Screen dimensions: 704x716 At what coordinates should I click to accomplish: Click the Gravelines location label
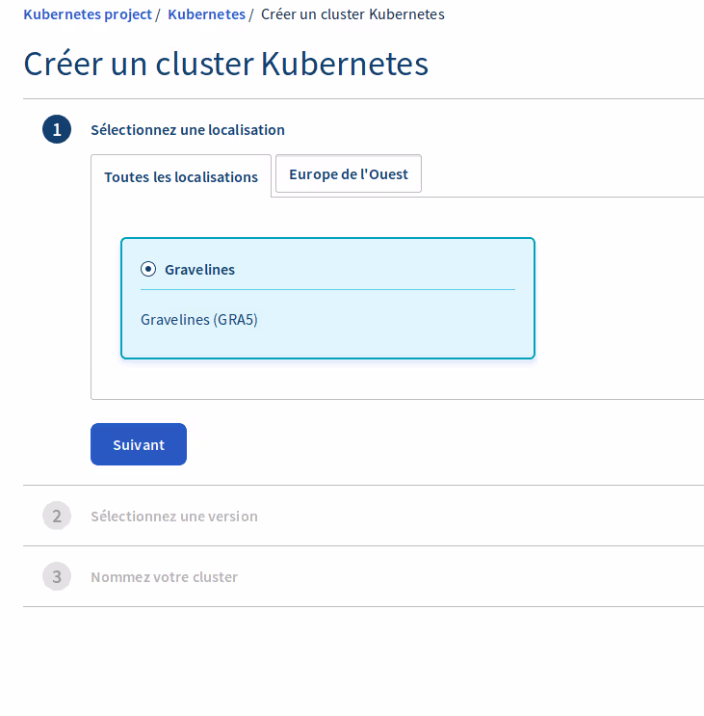pyautogui.click(x=199, y=269)
